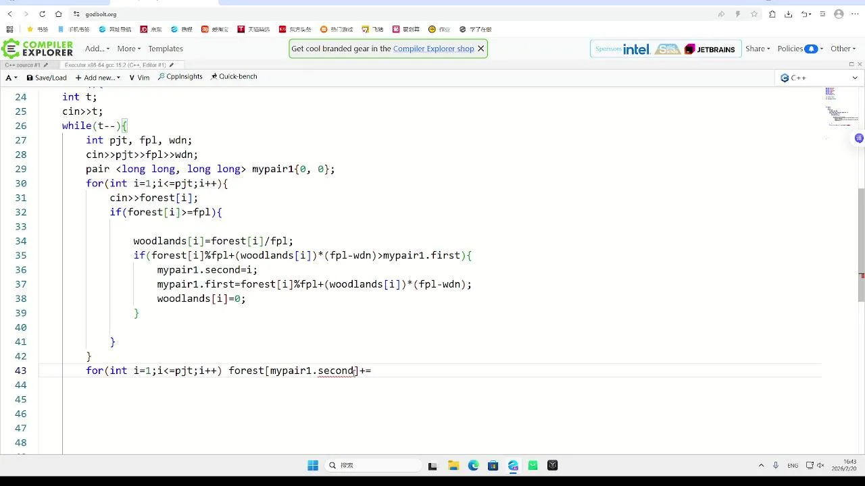Open the Sponsors link

[x=608, y=49]
